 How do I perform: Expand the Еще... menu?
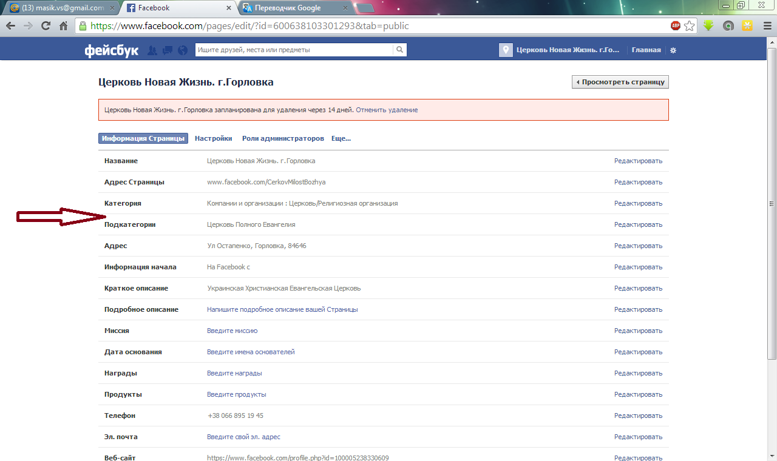(341, 138)
